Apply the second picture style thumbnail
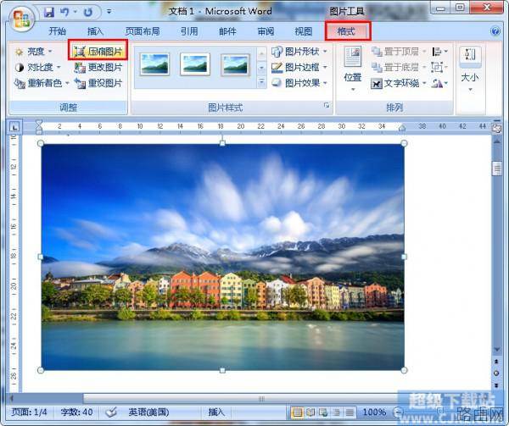 [x=195, y=64]
